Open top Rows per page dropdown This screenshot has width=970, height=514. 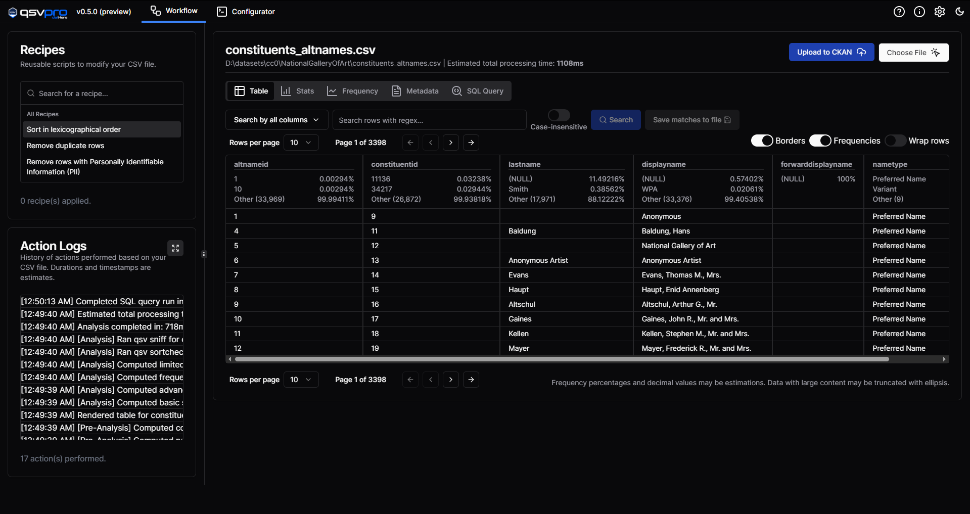pyautogui.click(x=301, y=143)
